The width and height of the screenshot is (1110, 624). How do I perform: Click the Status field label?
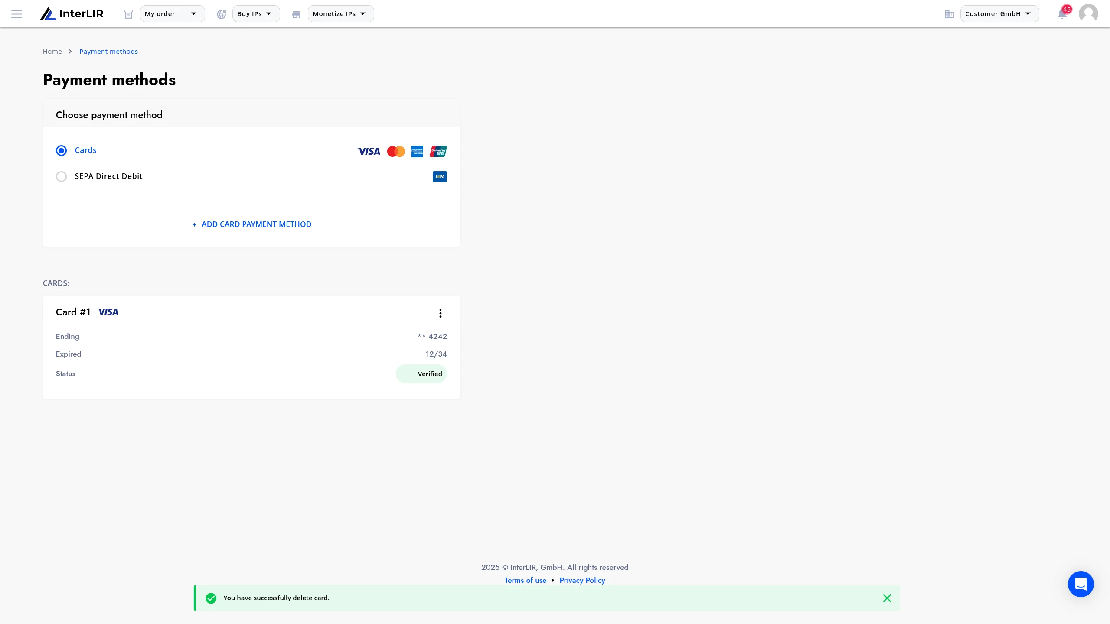[x=65, y=374]
